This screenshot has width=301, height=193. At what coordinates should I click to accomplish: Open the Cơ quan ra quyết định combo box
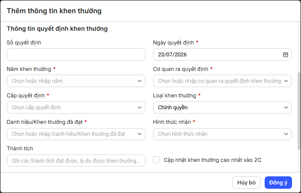pyautogui.click(x=222, y=81)
